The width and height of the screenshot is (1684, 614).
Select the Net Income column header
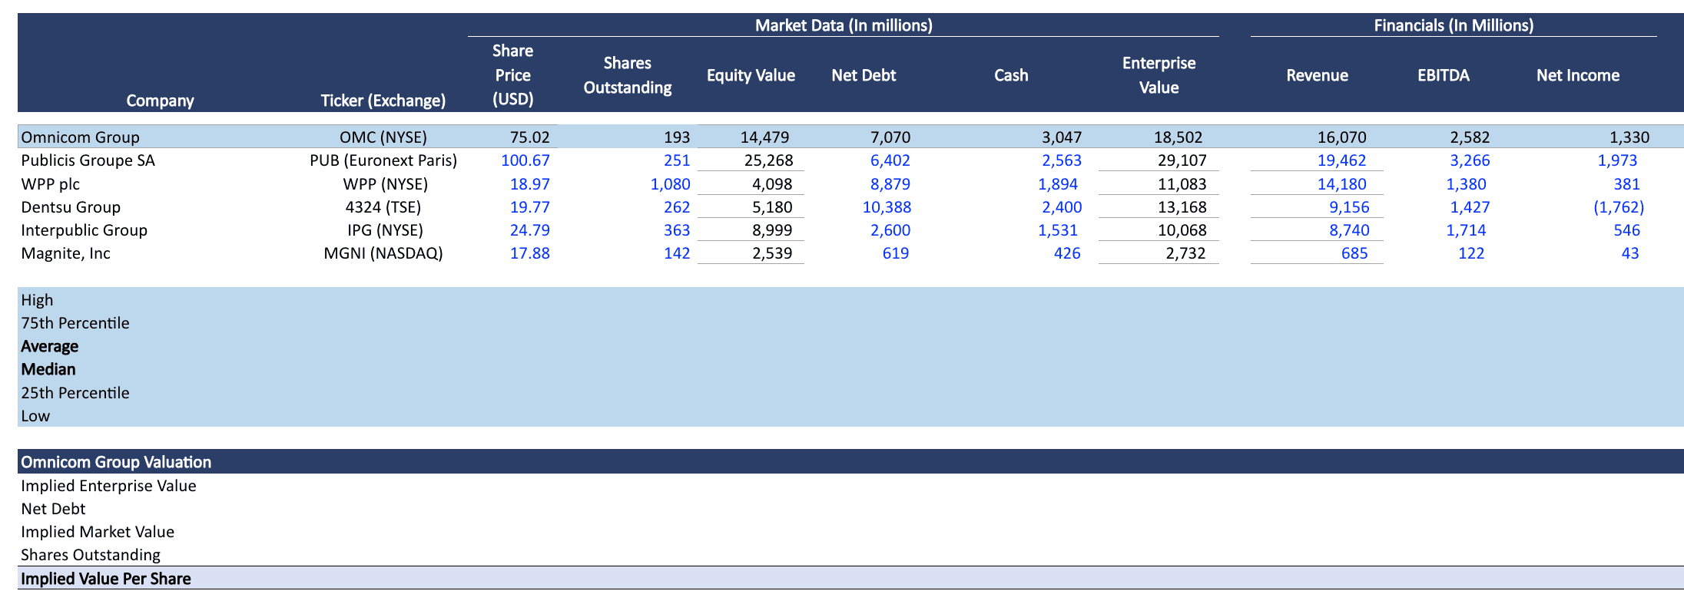pyautogui.click(x=1578, y=75)
